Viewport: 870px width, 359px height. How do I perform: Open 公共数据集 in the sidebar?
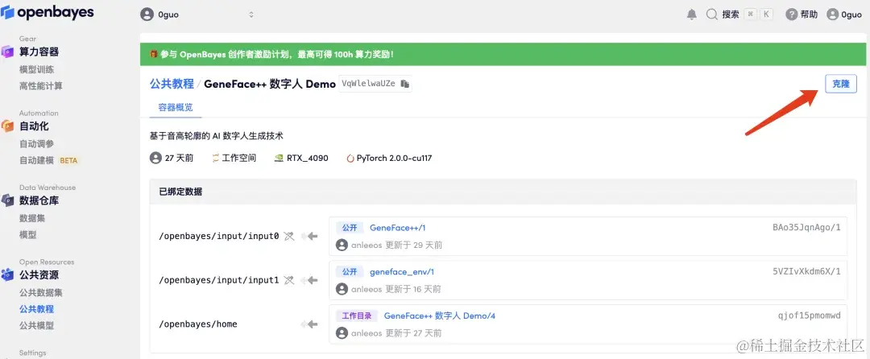click(x=41, y=292)
